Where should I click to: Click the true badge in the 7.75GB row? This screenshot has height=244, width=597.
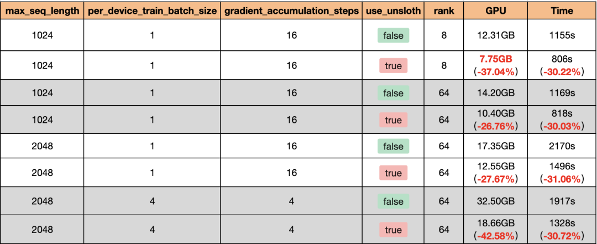393,65
